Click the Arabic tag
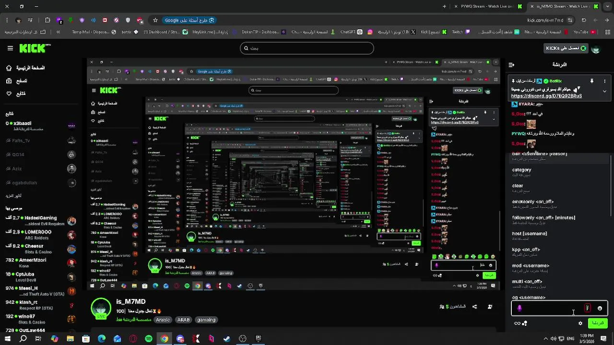Viewport: 614px width, 345px height. pyautogui.click(x=163, y=320)
